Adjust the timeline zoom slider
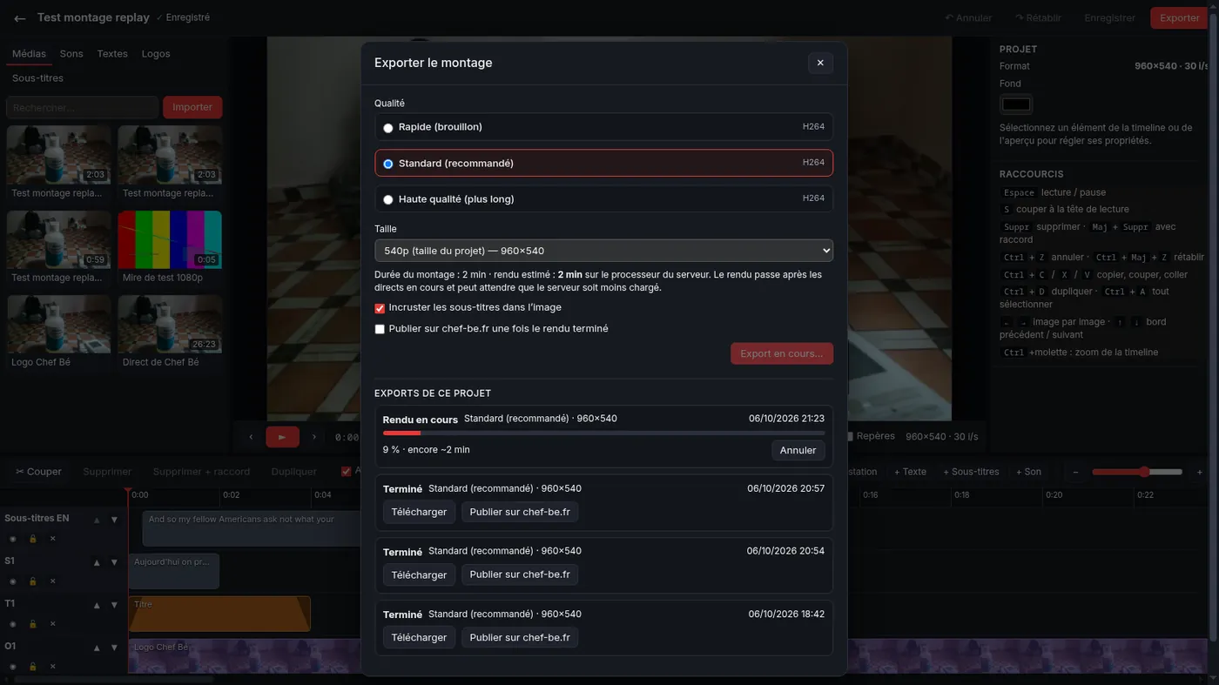Screen dimensions: 1219x685 coord(1137,472)
